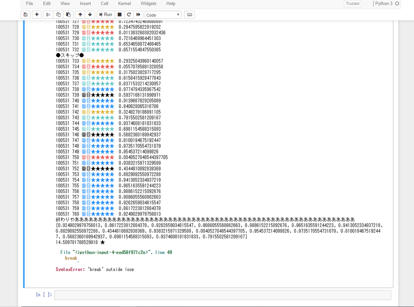Run the current cell

(106, 15)
